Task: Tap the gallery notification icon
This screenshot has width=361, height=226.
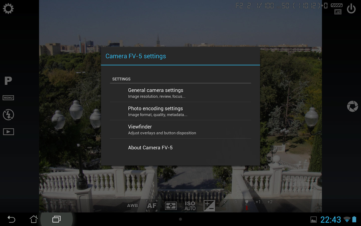Action: click(313, 220)
